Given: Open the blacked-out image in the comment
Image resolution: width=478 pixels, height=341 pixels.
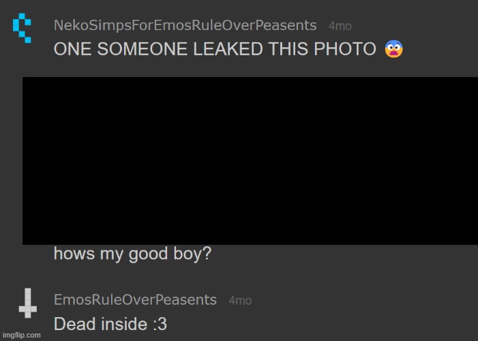Looking at the screenshot, I should click(x=250, y=161).
